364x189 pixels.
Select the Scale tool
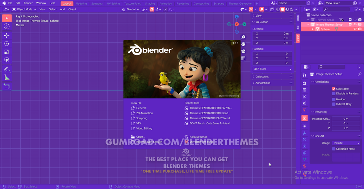pyautogui.click(x=7, y=52)
